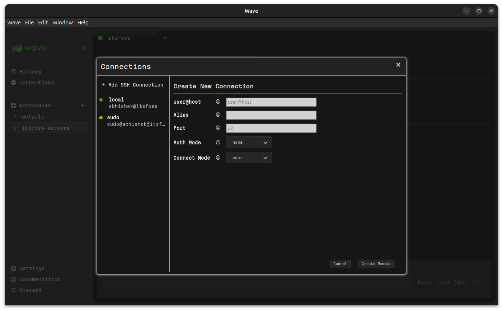Open the History panel in sidebar

(x=30, y=71)
